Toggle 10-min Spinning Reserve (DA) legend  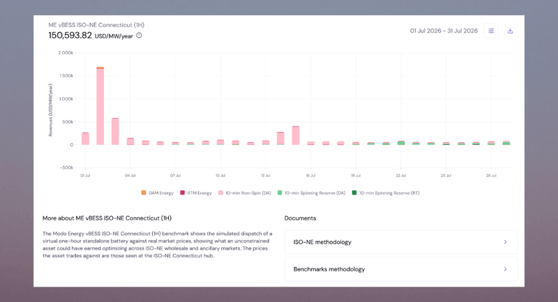point(311,192)
